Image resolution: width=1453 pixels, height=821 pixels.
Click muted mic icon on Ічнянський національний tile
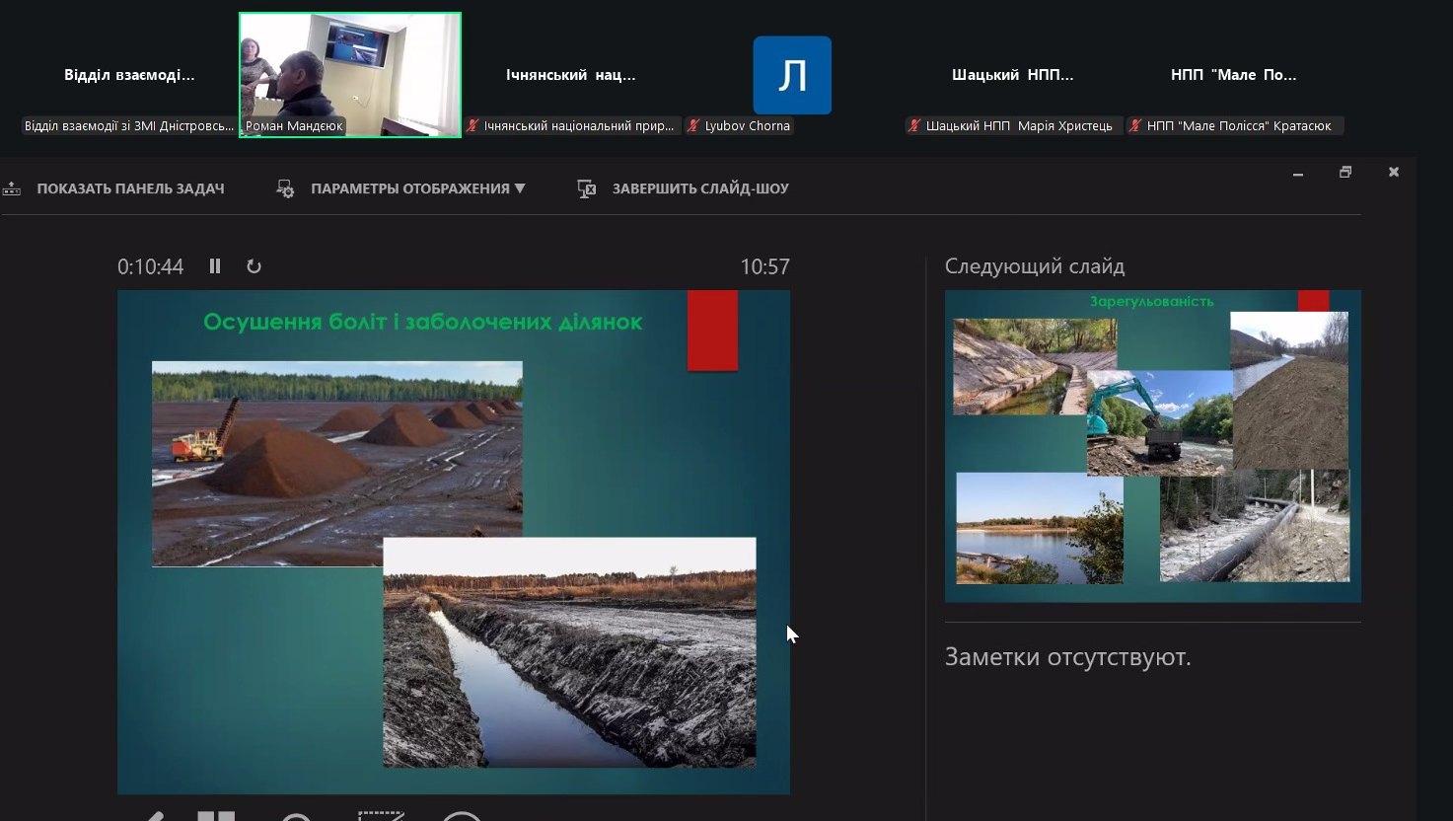(473, 126)
